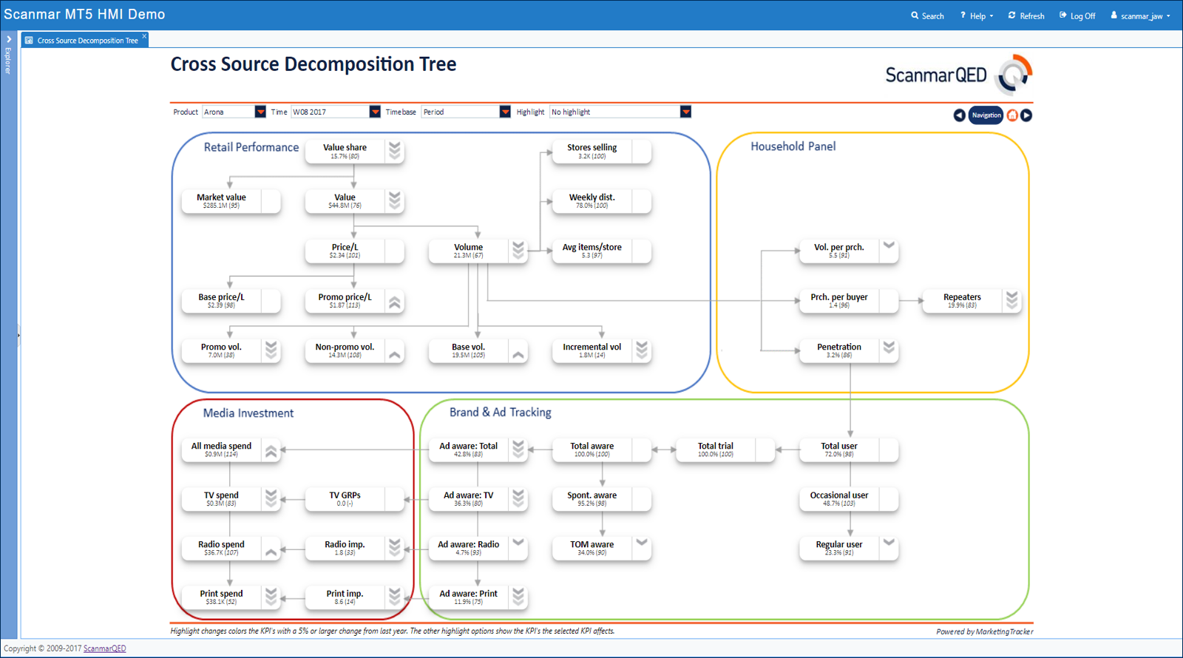Click the orange home navigation icon
The image size is (1183, 658).
[1012, 115]
